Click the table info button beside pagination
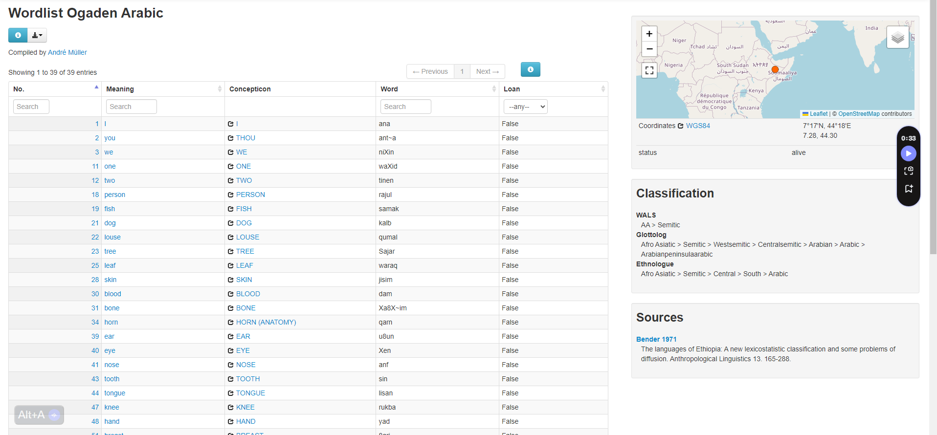The height and width of the screenshot is (435, 937). pyautogui.click(x=530, y=69)
